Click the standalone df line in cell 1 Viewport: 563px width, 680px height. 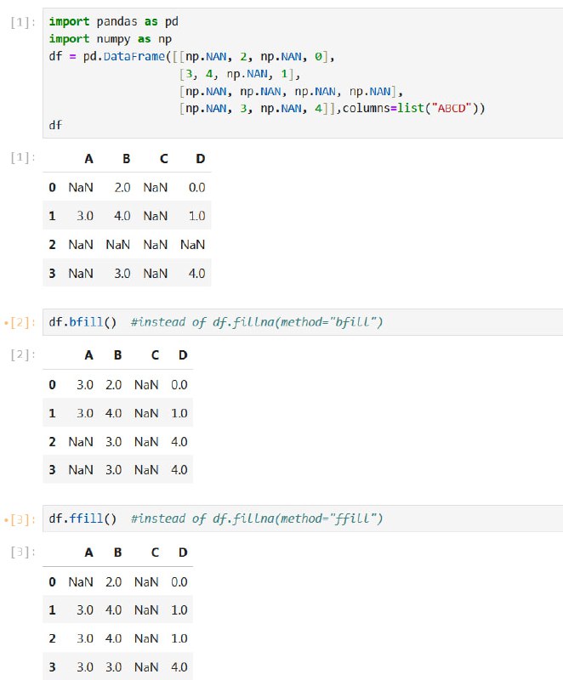[x=55, y=125]
